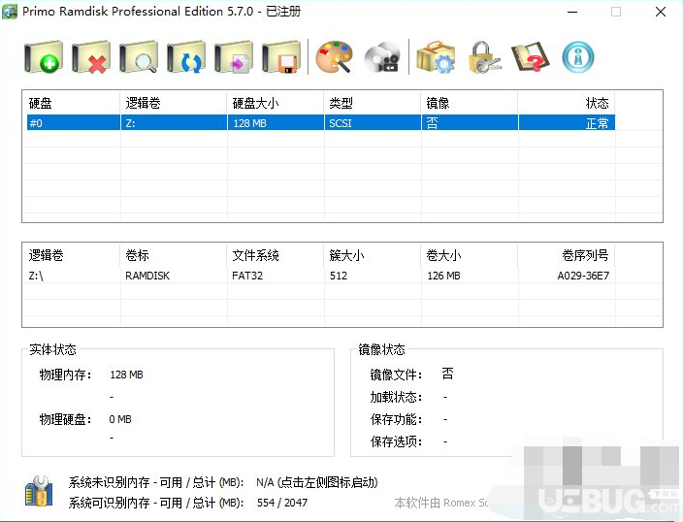Click the 554 / 2047 memory value
Image resolution: width=683 pixels, height=522 pixels.
tap(281, 503)
